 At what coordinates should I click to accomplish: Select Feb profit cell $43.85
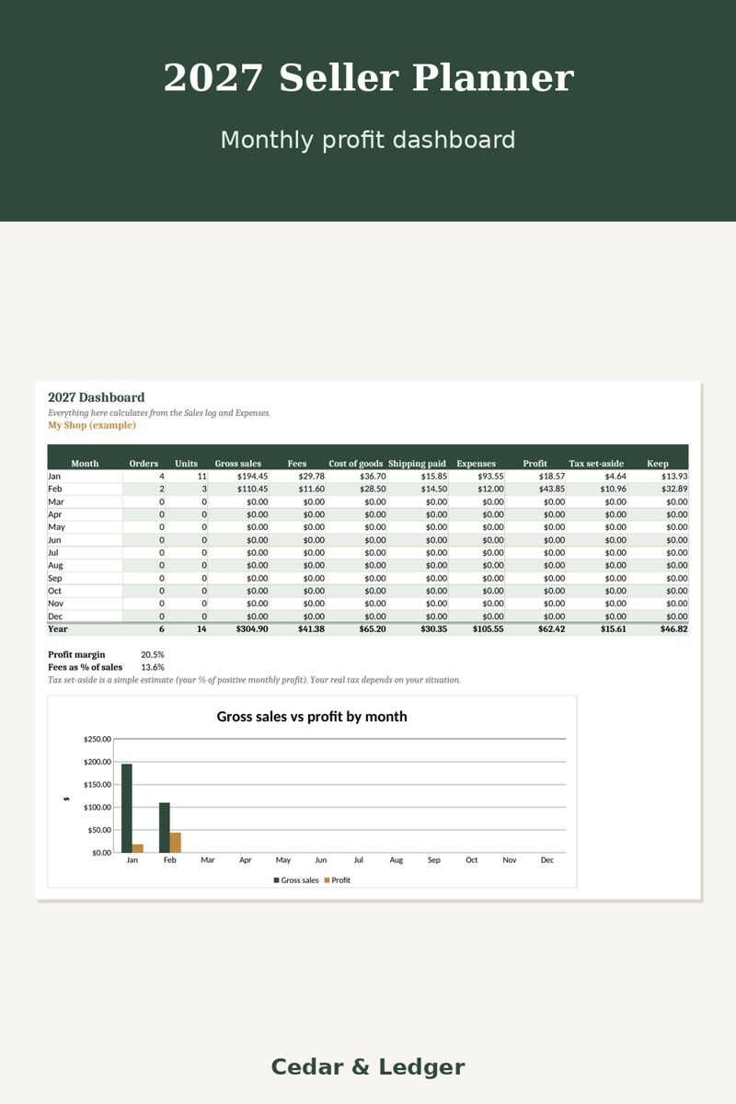552,489
